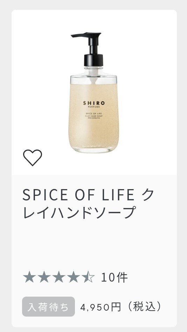Click the レイハンドソープ title line
The height and width of the screenshot is (332, 187).
[x=79, y=213]
